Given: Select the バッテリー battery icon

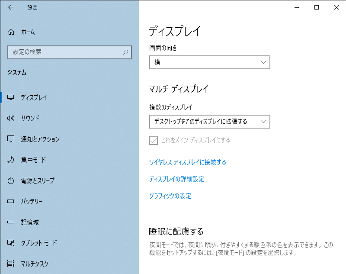Looking at the screenshot, I should pos(10,201).
